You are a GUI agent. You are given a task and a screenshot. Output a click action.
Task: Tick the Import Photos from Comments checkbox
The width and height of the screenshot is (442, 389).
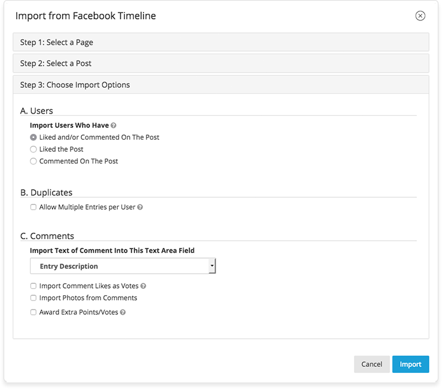pyautogui.click(x=33, y=298)
